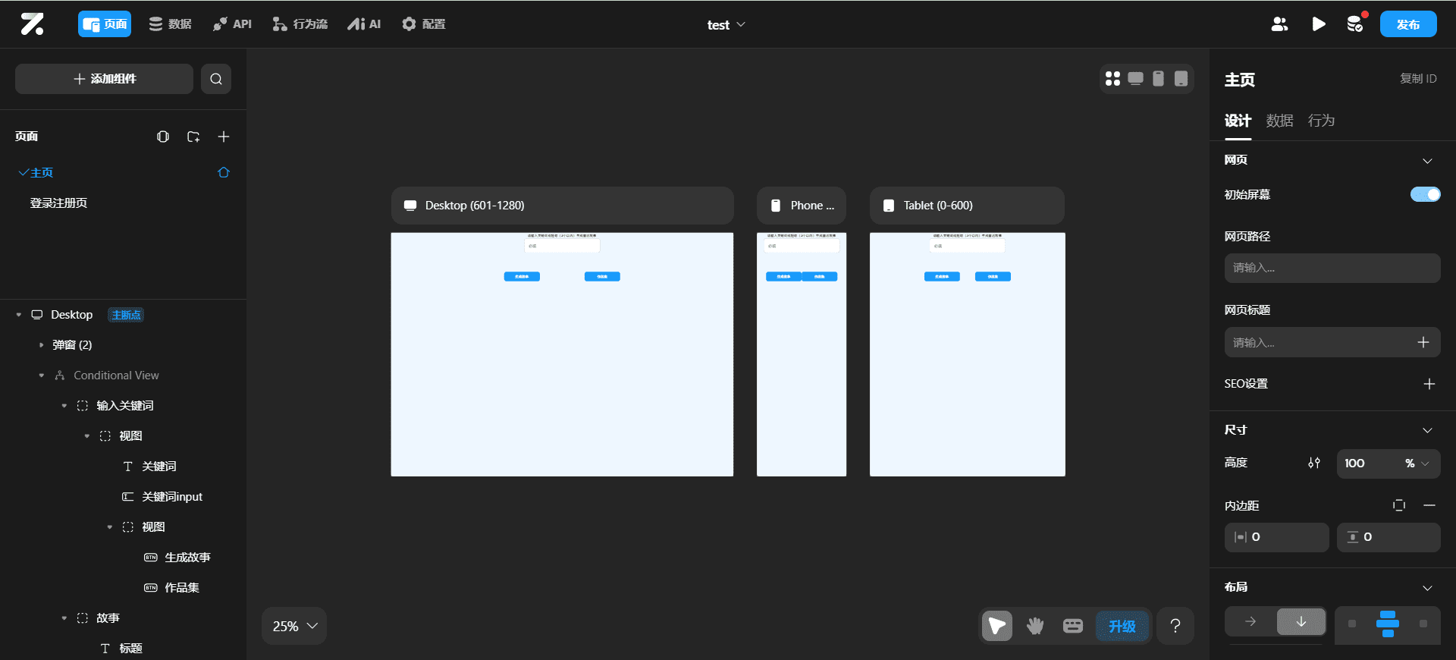Click the Zion logo icon
This screenshot has height=660, width=1456.
(32, 24)
